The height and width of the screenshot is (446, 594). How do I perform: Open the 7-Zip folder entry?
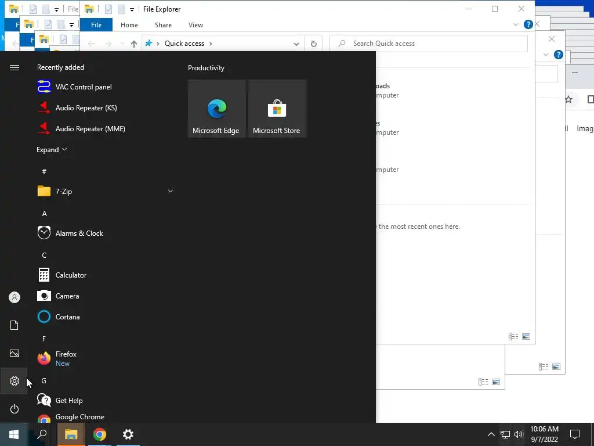point(106,191)
